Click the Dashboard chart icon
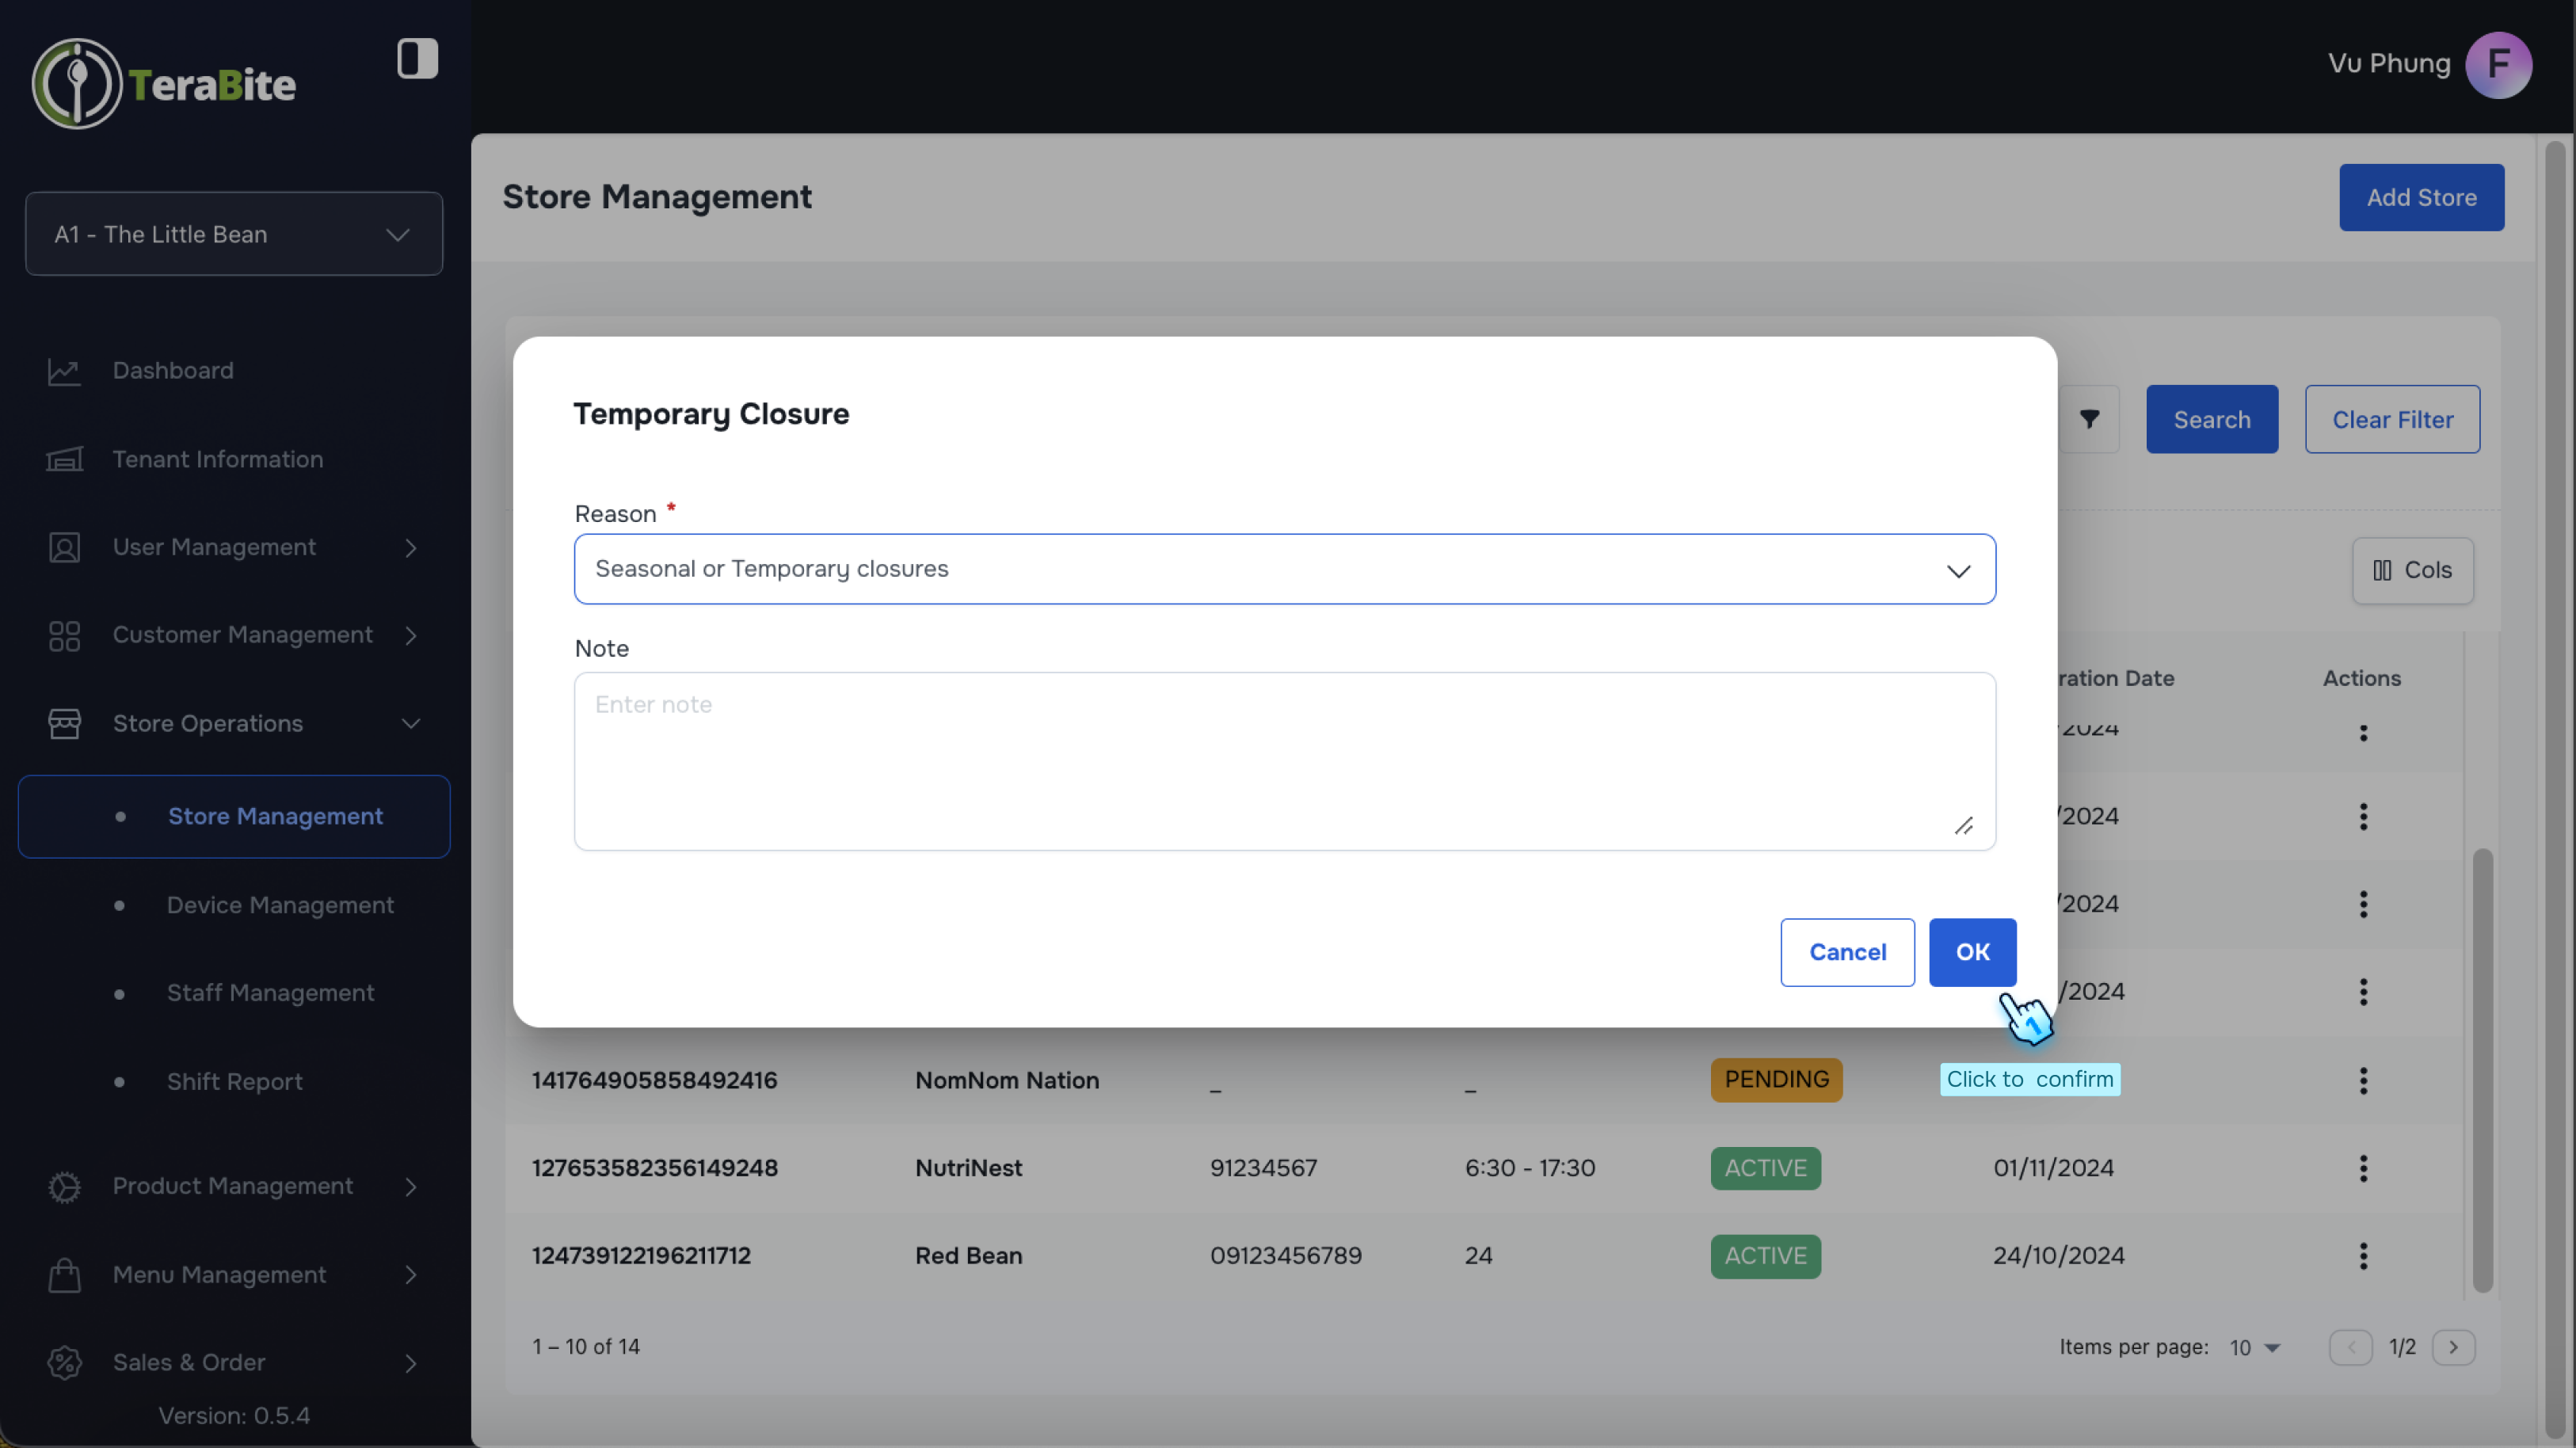2576x1448 pixels. (64, 371)
